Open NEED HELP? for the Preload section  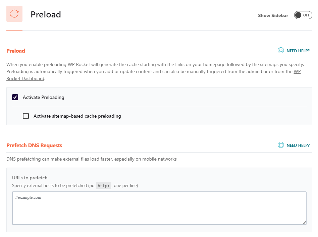[298, 51]
